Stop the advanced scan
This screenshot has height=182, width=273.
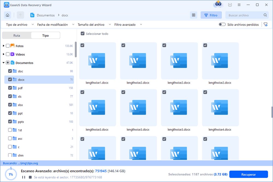coord(30,177)
